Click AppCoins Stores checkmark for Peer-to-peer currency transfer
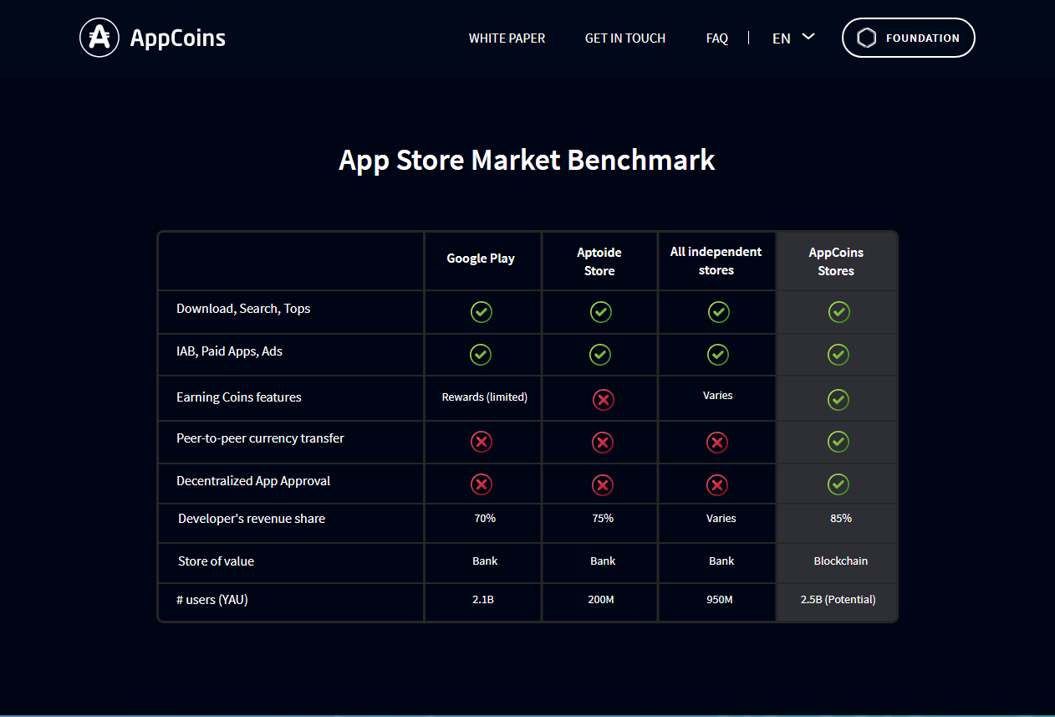This screenshot has width=1055, height=717. [x=838, y=441]
